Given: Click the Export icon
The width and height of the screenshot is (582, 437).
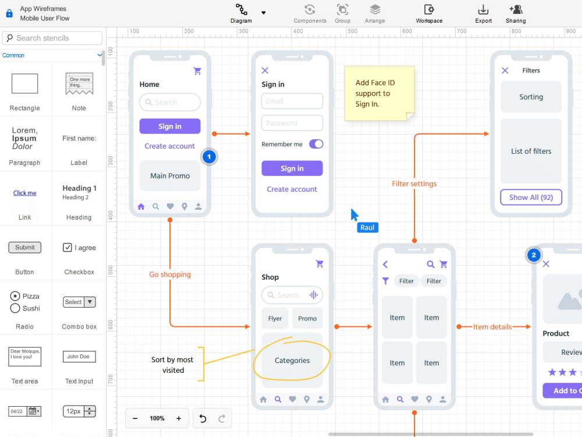Looking at the screenshot, I should tap(483, 13).
